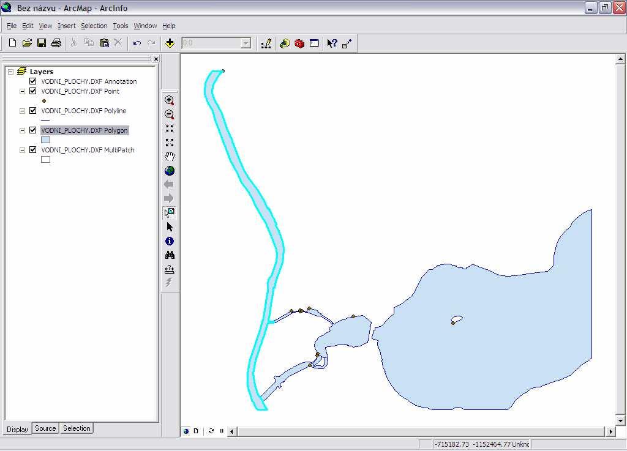Collapse the DXF Polyline layer legend

[23, 111]
